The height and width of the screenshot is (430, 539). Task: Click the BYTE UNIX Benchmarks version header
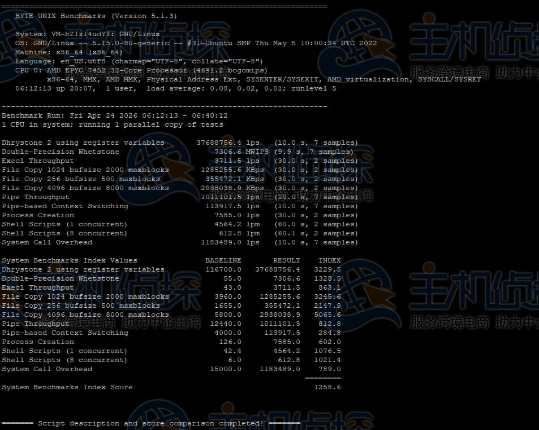point(96,16)
